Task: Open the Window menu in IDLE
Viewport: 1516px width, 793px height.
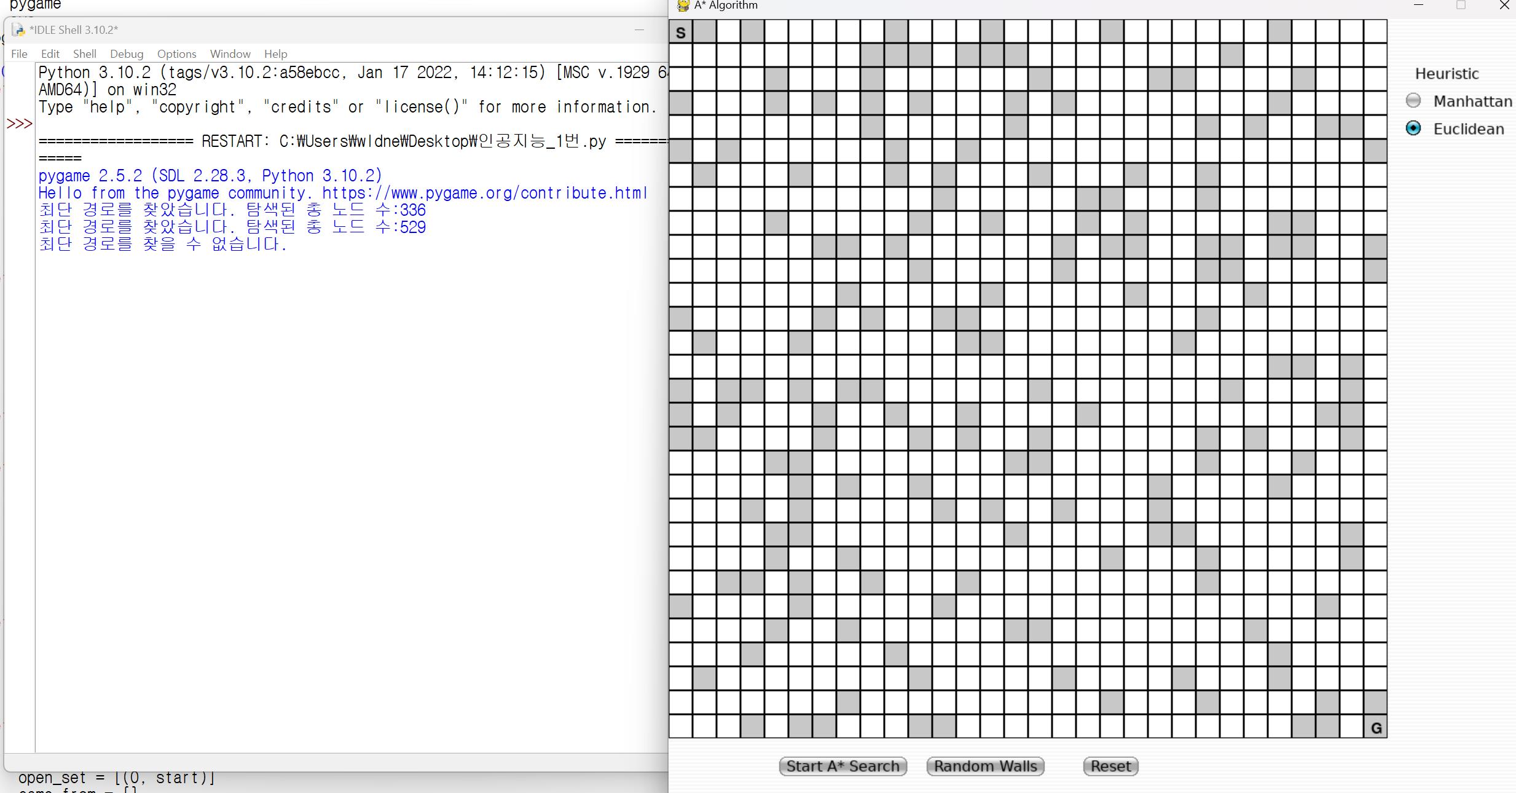Action: pos(230,54)
